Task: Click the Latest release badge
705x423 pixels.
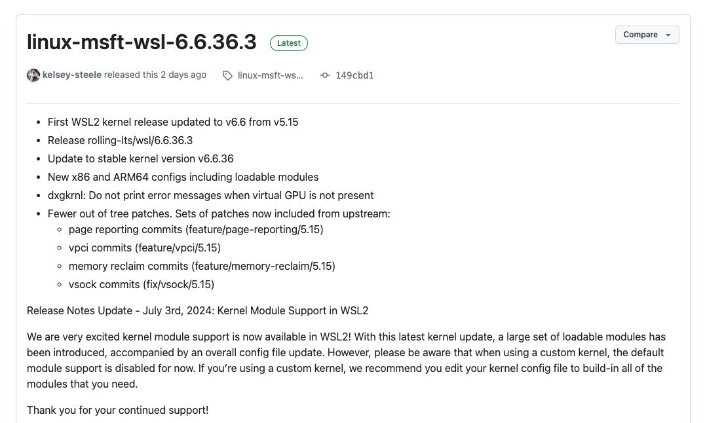Action: click(x=289, y=43)
